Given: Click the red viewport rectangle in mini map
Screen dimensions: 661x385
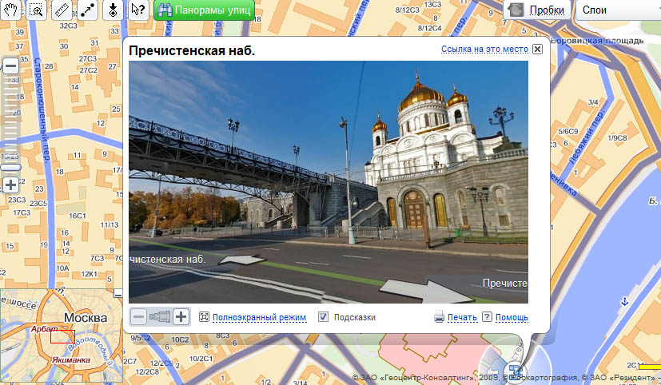Looking at the screenshot, I should click(62, 336).
